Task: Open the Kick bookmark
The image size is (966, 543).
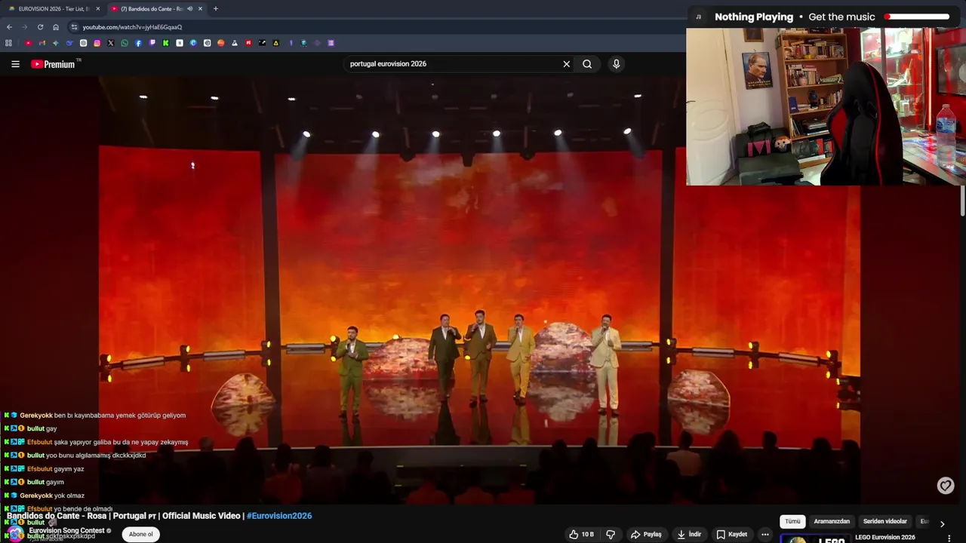Action: [165, 43]
